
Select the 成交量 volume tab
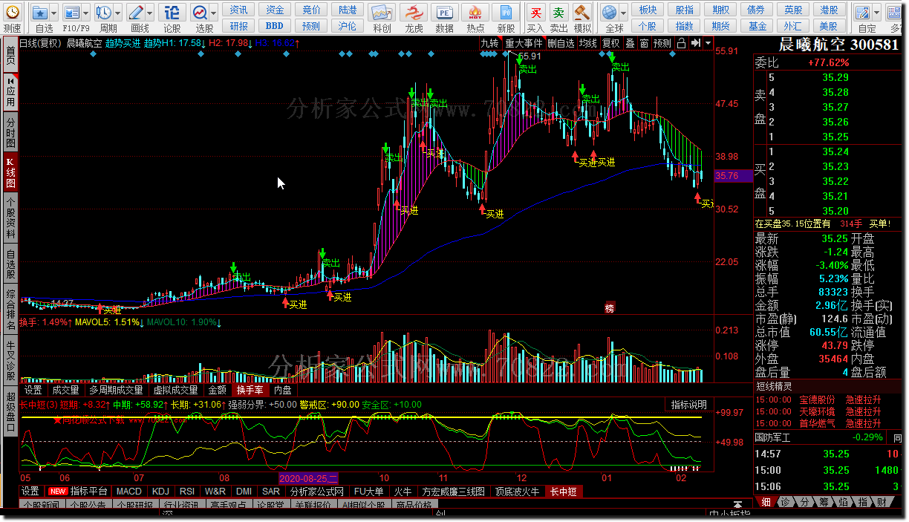(65, 390)
